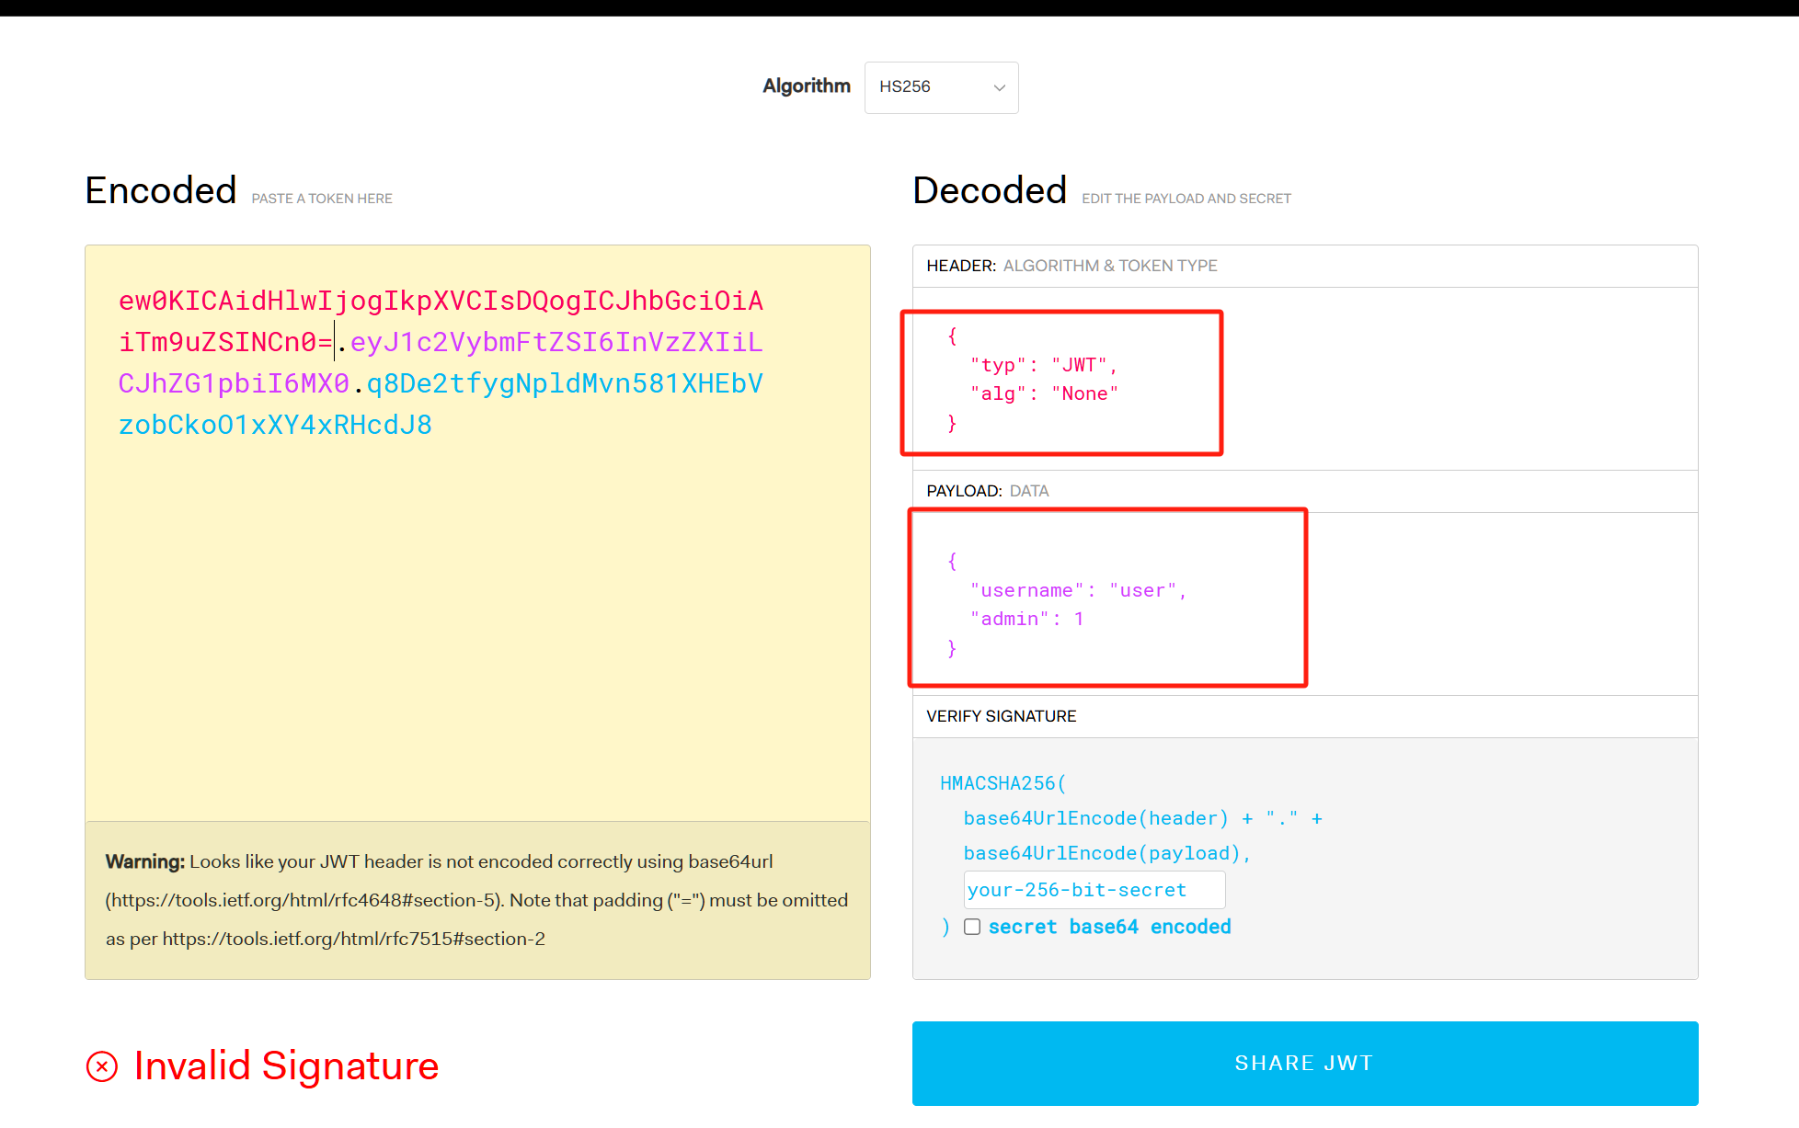The image size is (1799, 1128).
Task: Click the Invalid Signature status text
Action: (x=286, y=1066)
